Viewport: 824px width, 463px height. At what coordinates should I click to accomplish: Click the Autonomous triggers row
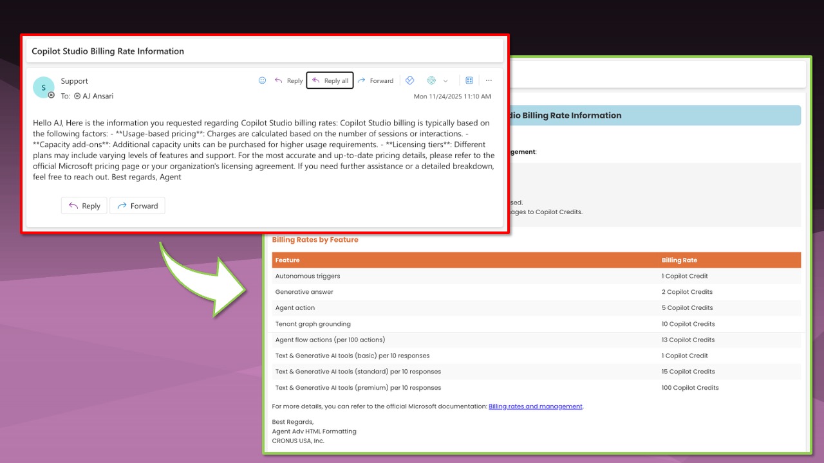click(536, 276)
